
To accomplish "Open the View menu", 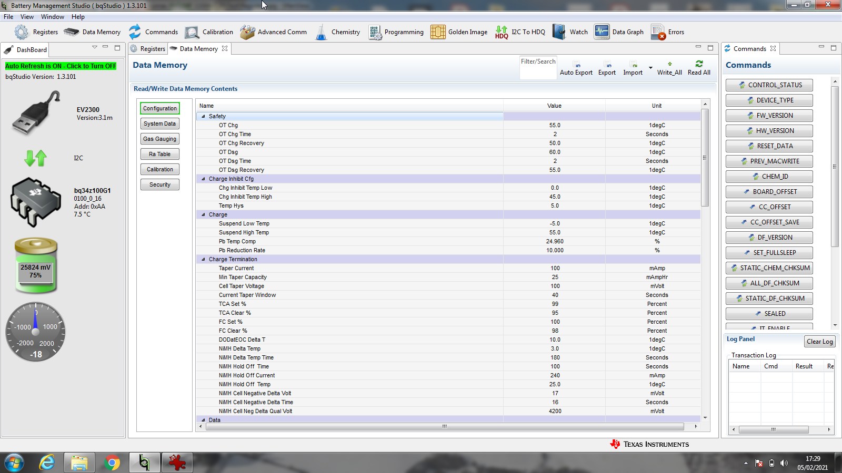I will click(27, 17).
